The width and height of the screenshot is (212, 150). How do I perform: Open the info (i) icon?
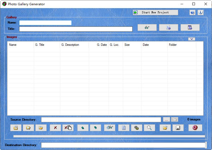click(x=200, y=13)
